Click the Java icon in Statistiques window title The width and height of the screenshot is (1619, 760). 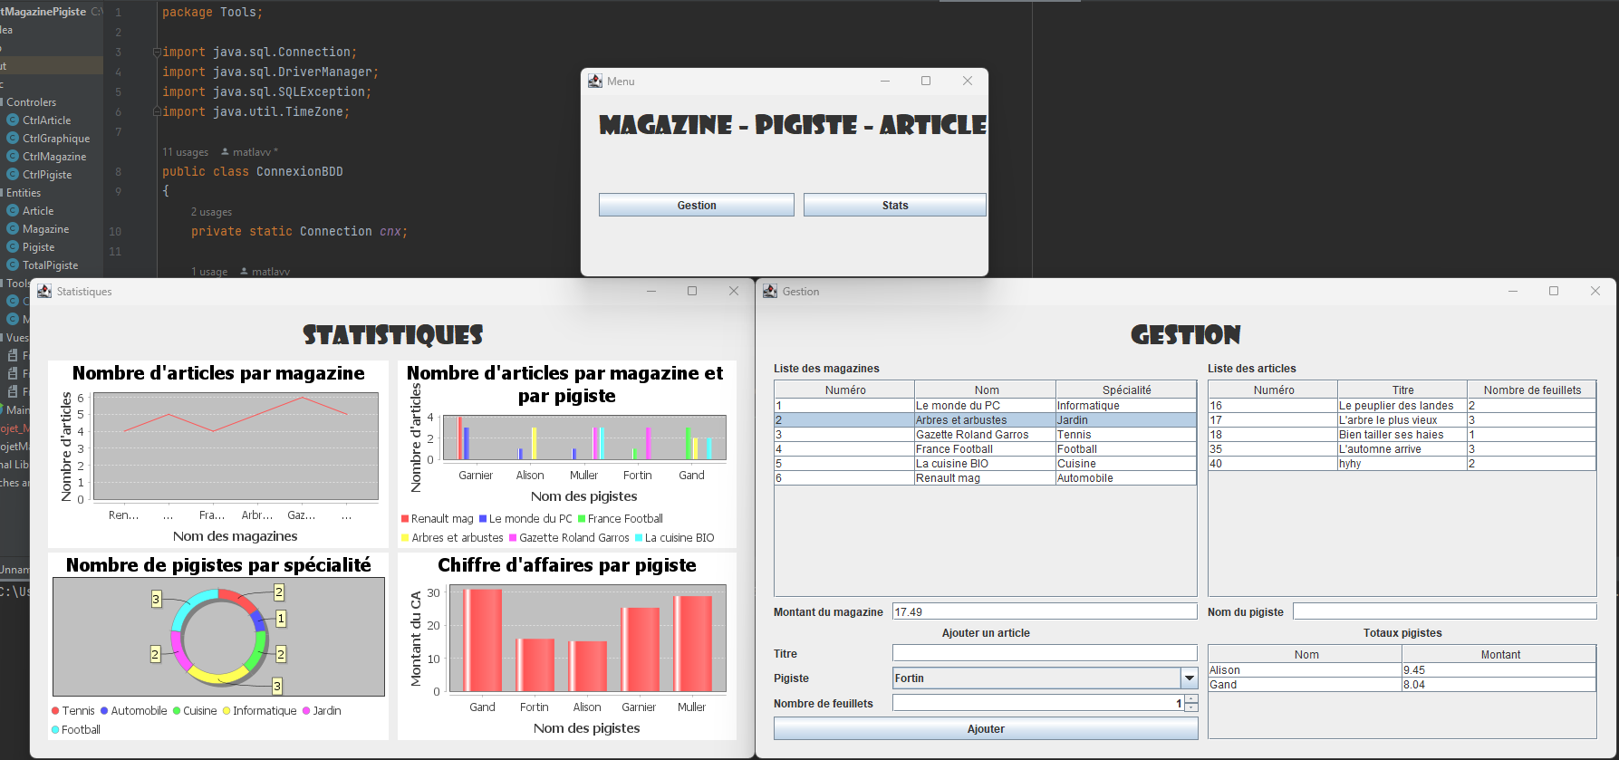pos(44,292)
